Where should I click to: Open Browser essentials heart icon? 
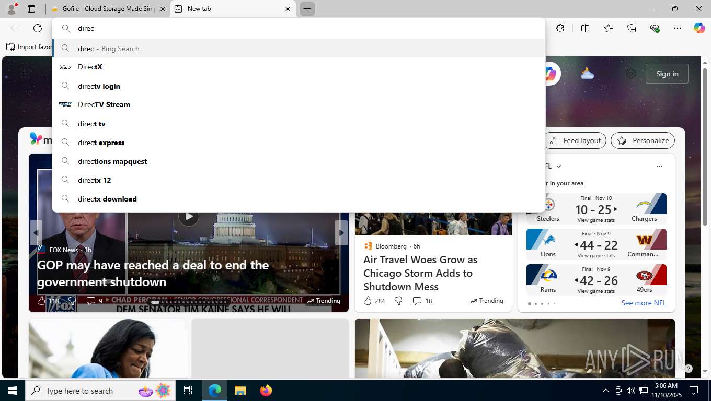pos(655,28)
